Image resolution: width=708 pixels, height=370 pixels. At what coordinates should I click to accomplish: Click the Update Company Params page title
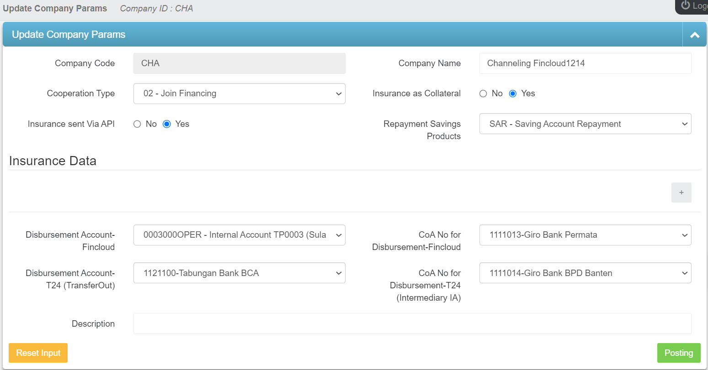(x=55, y=9)
